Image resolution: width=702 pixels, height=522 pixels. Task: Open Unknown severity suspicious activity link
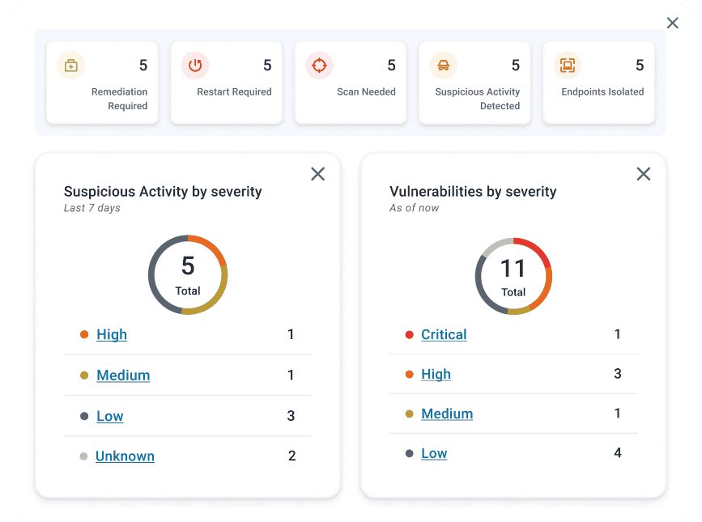pos(125,456)
